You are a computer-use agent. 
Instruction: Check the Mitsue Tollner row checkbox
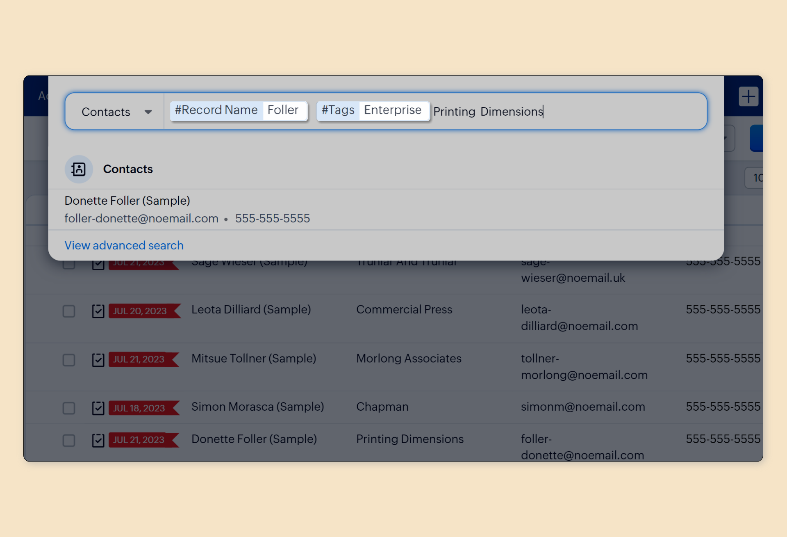click(x=69, y=360)
